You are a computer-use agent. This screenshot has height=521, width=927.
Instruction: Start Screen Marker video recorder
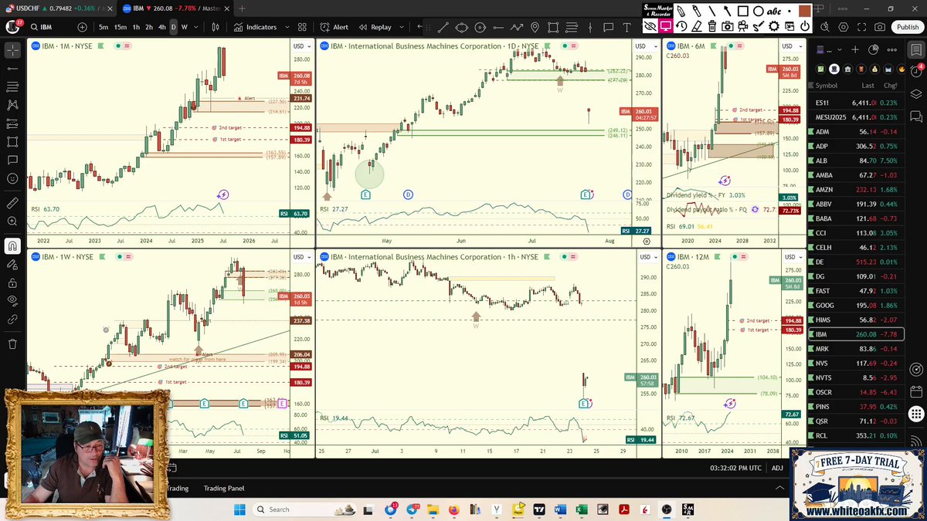point(742,26)
